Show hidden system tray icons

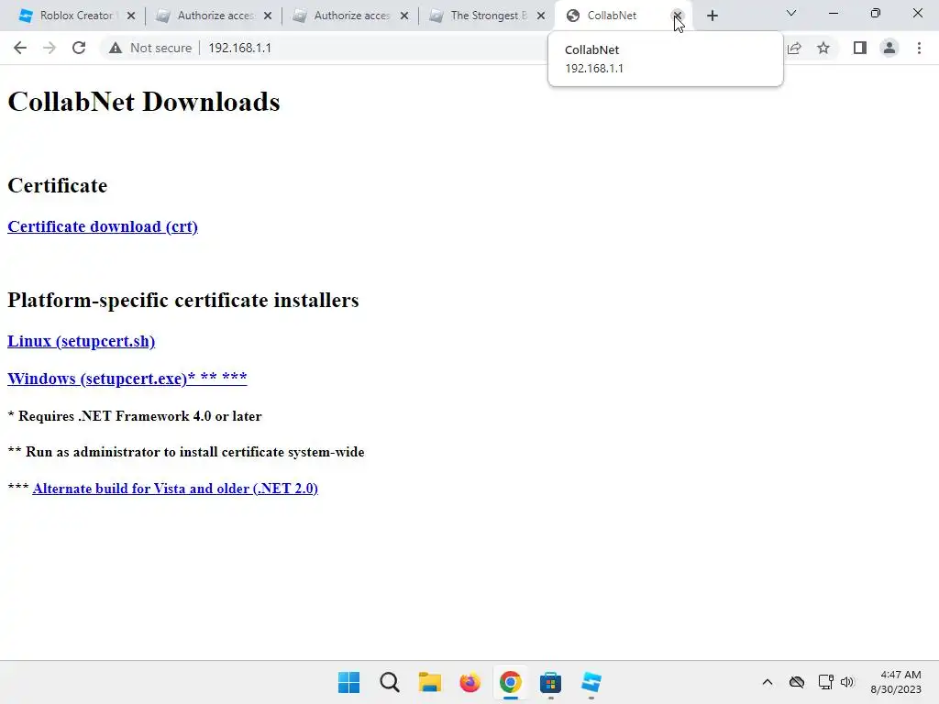point(768,682)
